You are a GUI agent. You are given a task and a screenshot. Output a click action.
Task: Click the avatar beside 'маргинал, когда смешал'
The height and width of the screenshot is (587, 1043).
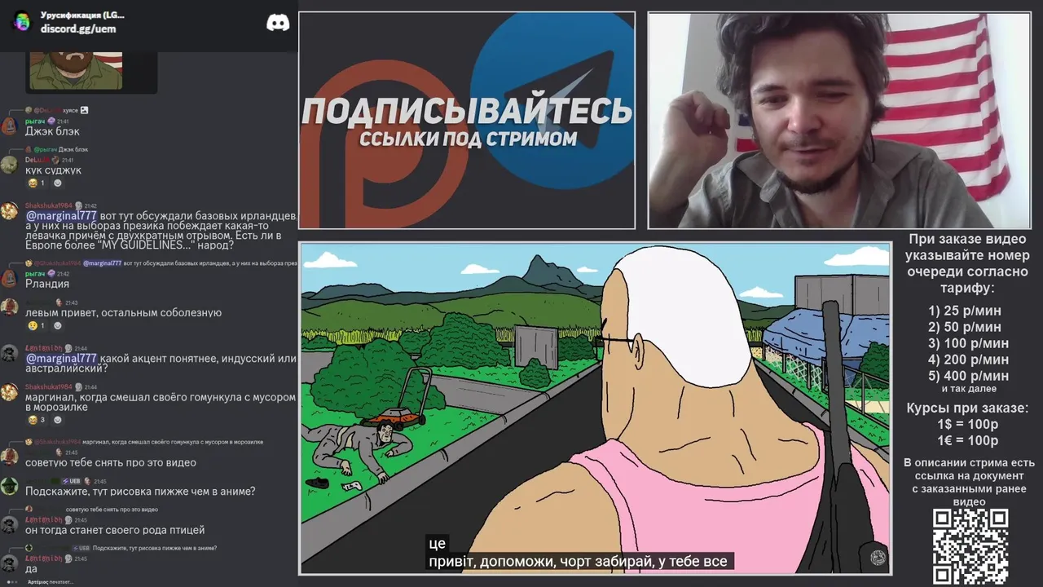pyautogui.click(x=9, y=392)
